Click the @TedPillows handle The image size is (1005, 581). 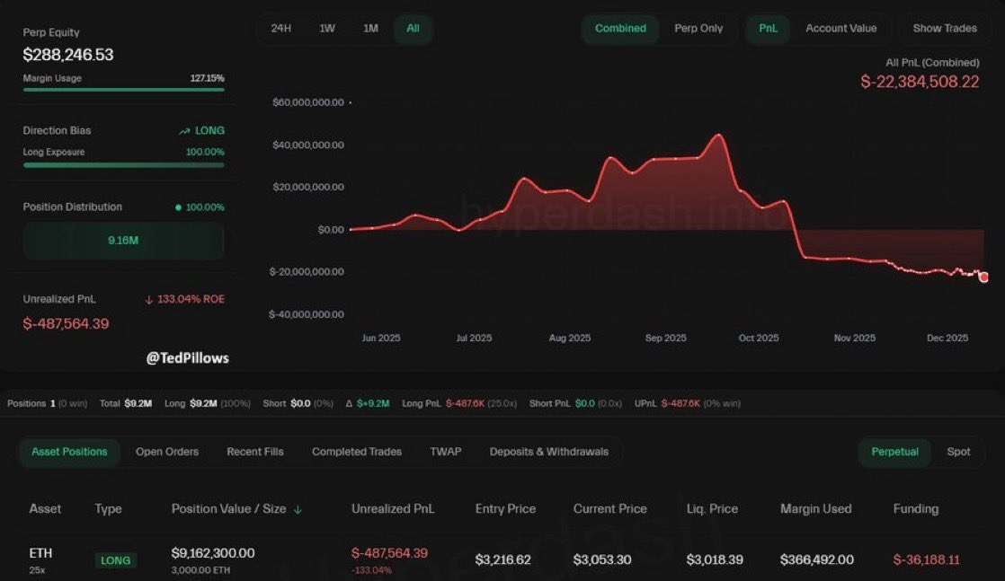(x=187, y=358)
